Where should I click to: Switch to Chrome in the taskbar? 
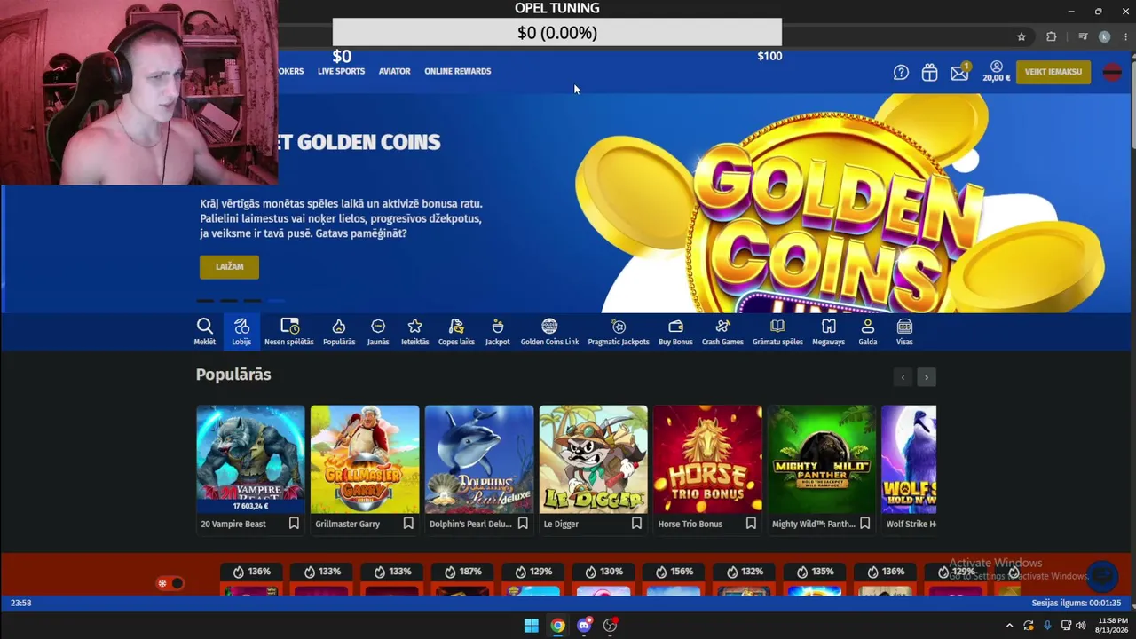(557, 626)
